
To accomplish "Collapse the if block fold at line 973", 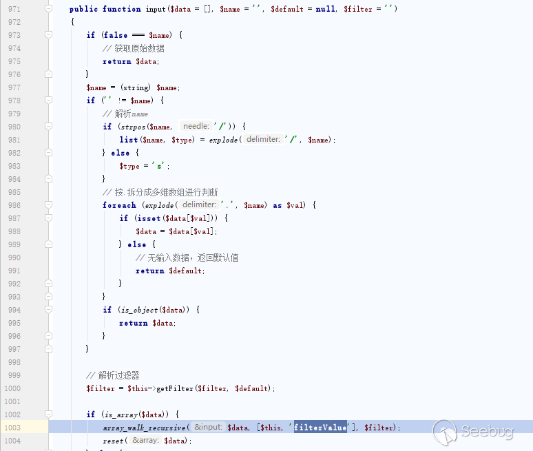I will pyautogui.click(x=49, y=34).
